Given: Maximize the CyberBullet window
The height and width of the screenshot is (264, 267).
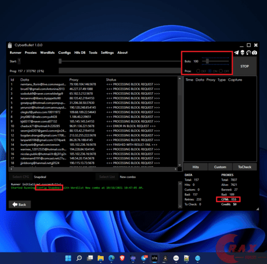Looking at the screenshot, I should coord(248,45).
